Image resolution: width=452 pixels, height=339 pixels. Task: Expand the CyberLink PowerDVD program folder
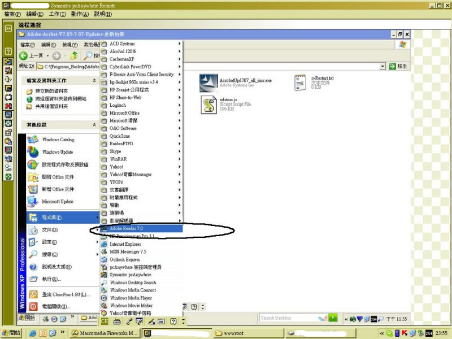[141, 67]
